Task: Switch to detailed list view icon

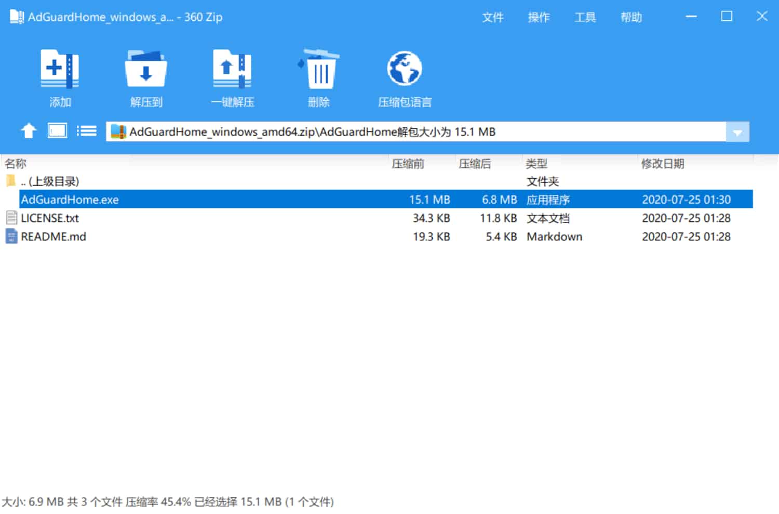Action: click(87, 131)
